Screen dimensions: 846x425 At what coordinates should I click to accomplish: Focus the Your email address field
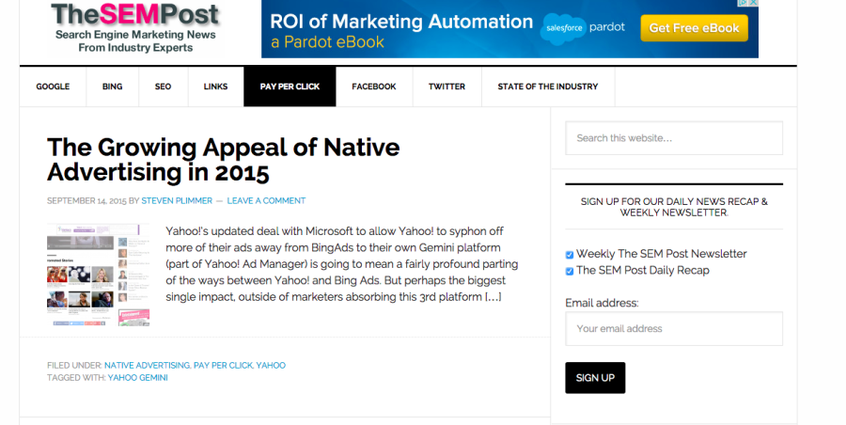(674, 328)
